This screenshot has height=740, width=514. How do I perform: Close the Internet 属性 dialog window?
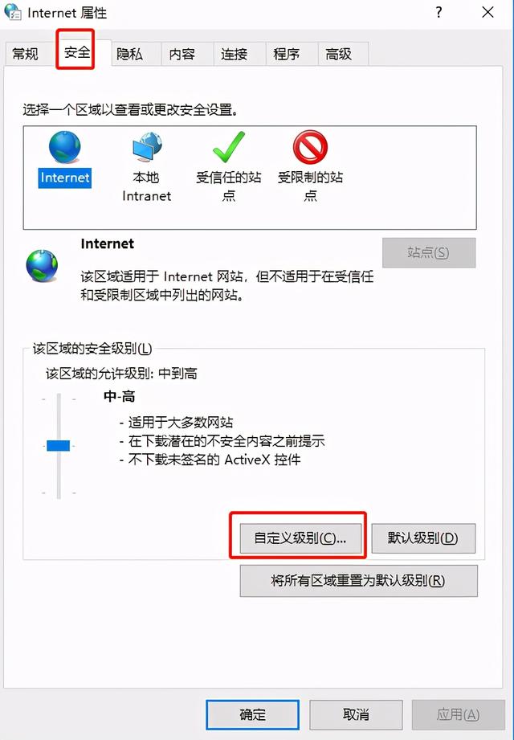[x=487, y=12]
